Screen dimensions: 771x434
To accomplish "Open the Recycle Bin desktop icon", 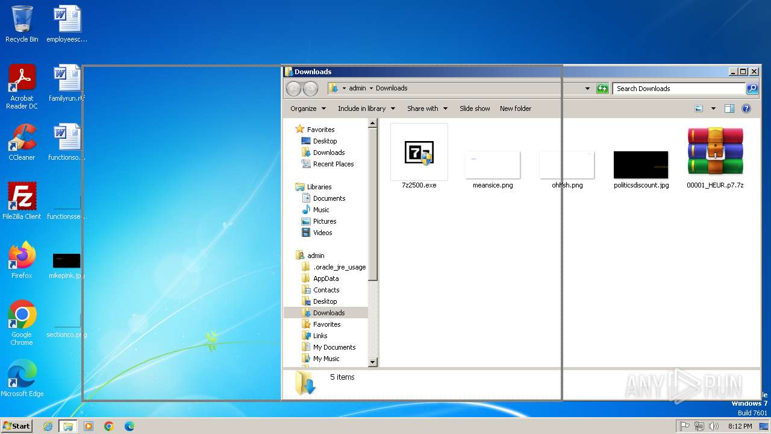I will [x=22, y=24].
